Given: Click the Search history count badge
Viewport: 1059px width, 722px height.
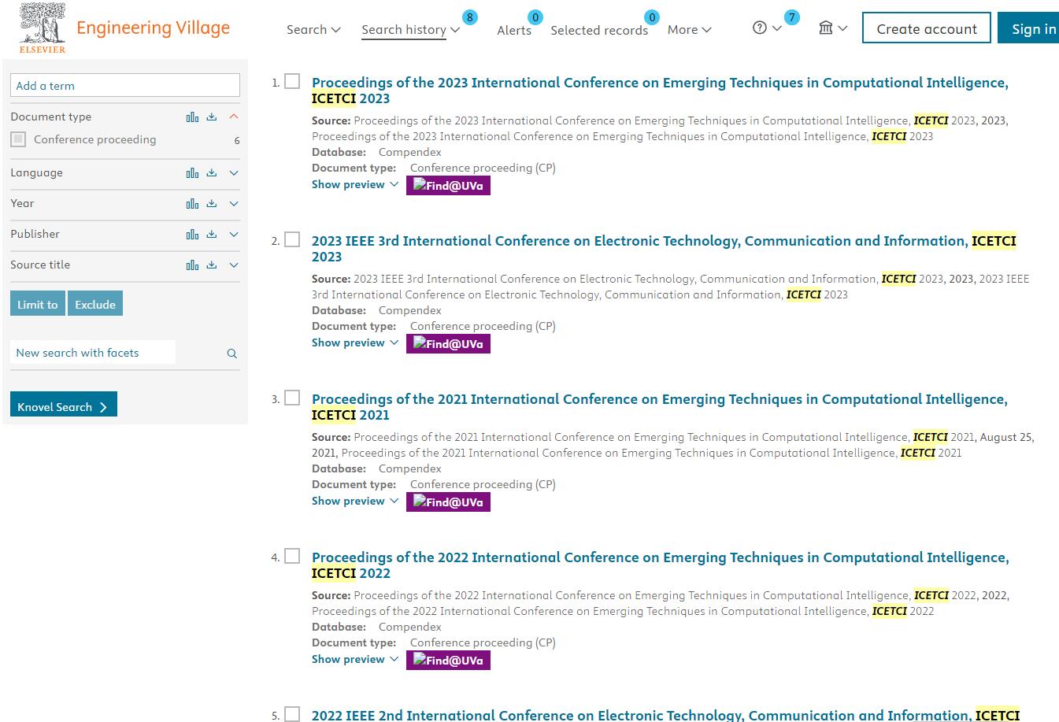Looking at the screenshot, I should click(470, 17).
